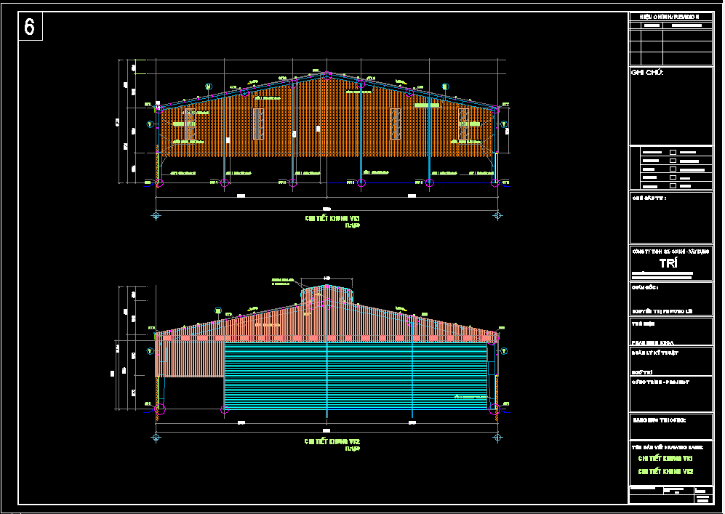
Task: Click the GHI CHÚ: notes label
Action: (x=647, y=73)
